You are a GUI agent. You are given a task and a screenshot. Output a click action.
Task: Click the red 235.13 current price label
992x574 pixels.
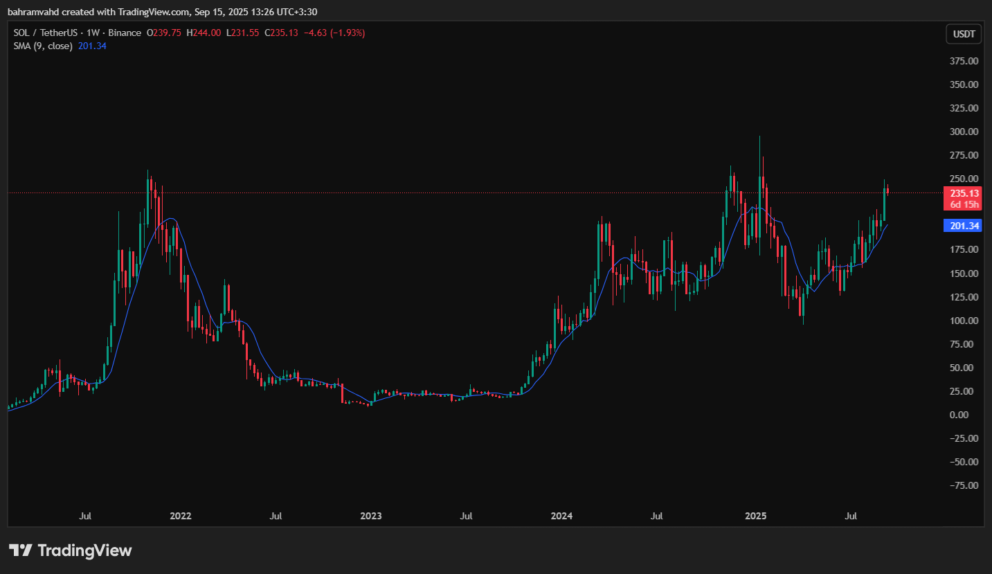tap(964, 194)
